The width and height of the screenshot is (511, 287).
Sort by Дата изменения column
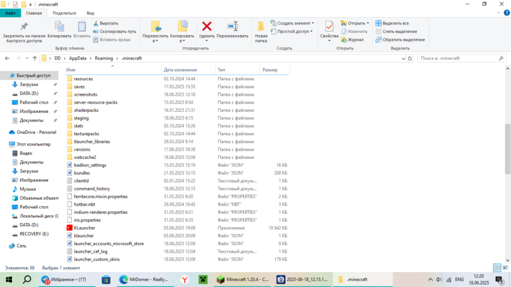click(189, 70)
